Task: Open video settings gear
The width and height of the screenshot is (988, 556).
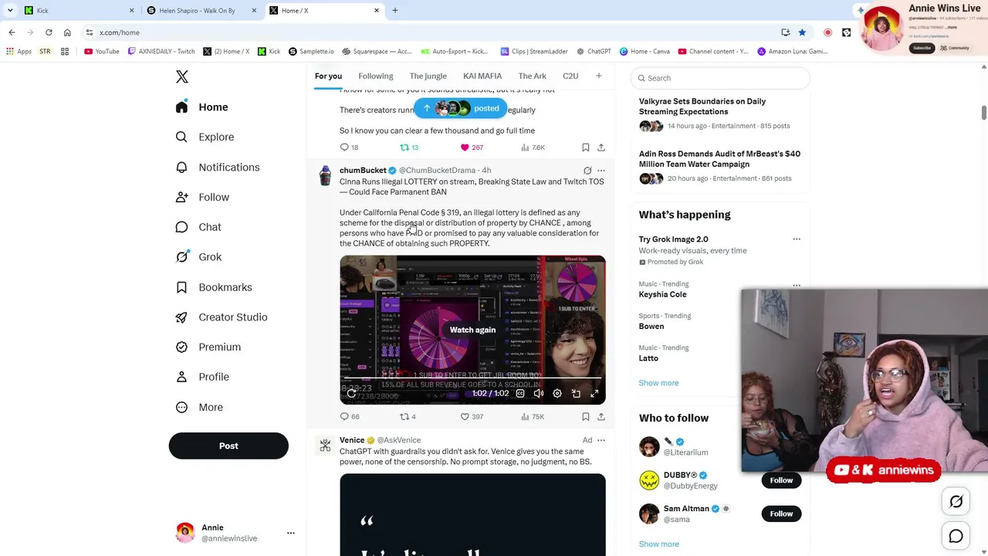Action: [557, 394]
